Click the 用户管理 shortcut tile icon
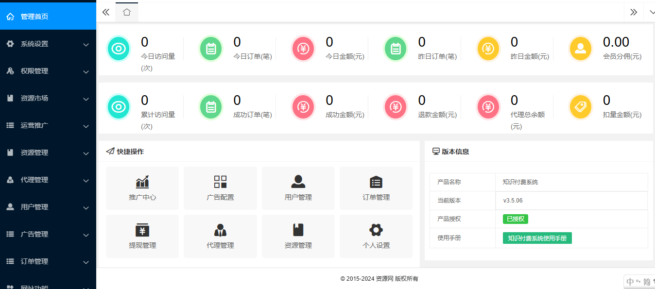Screen dimensions: 655x289 (x=298, y=182)
